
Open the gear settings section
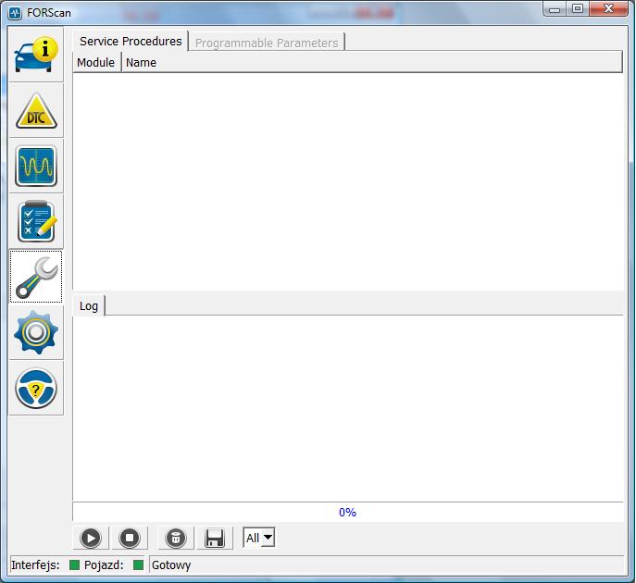(x=36, y=332)
